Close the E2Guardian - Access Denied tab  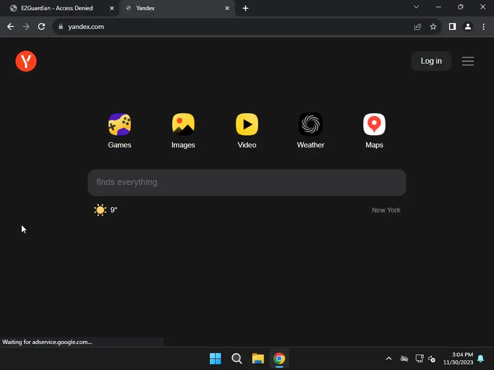click(x=112, y=8)
